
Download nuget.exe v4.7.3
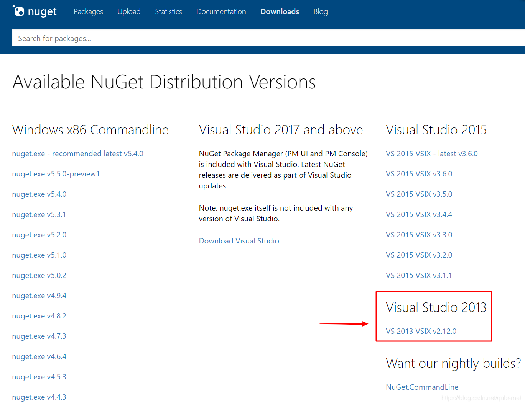pos(39,336)
